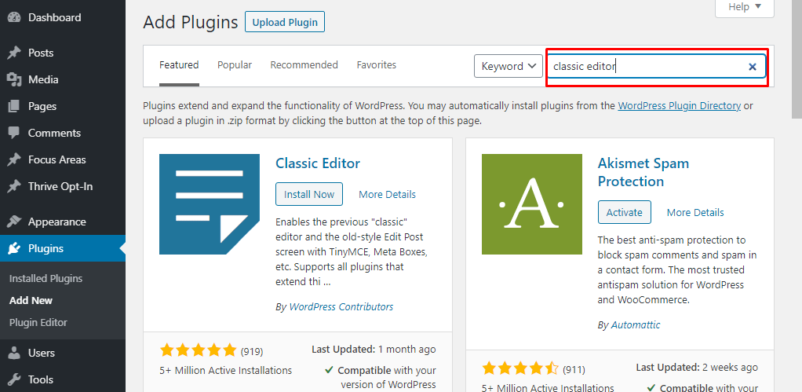802x392 pixels.
Task: Switch to the Recommended tab
Action: pyautogui.click(x=304, y=65)
